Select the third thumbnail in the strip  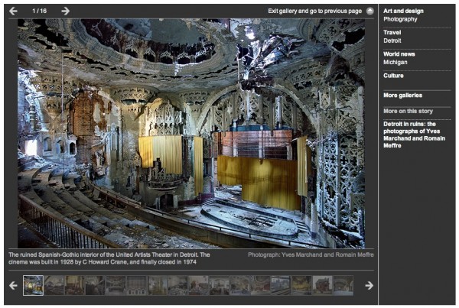tap(75, 285)
